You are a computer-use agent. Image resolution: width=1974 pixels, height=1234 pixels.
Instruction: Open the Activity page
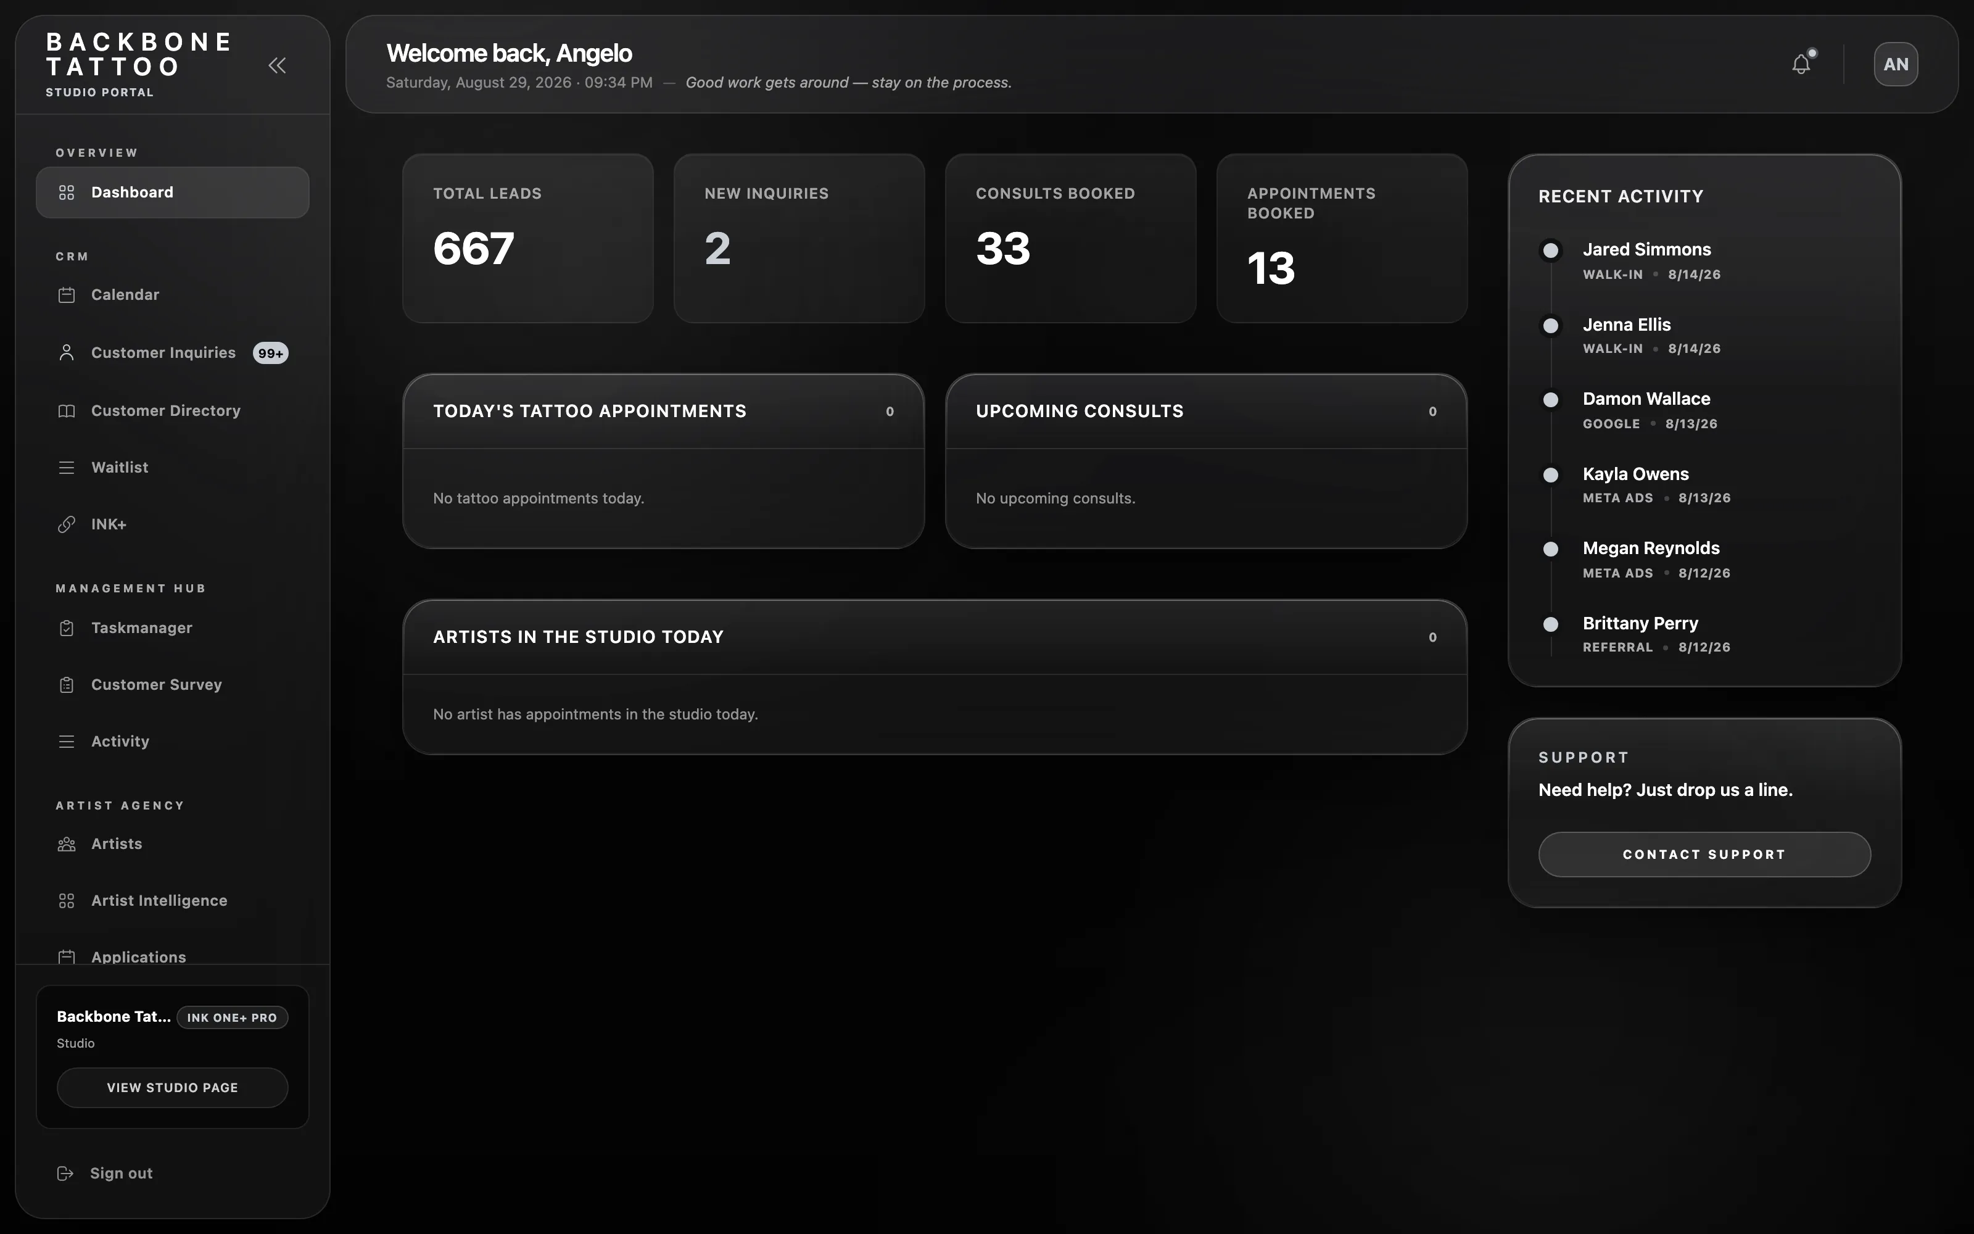172,741
